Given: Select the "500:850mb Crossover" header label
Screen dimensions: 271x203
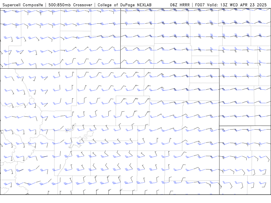Looking at the screenshot, I should pyautogui.click(x=70, y=5).
